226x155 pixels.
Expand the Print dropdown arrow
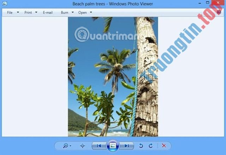[x=36, y=12]
